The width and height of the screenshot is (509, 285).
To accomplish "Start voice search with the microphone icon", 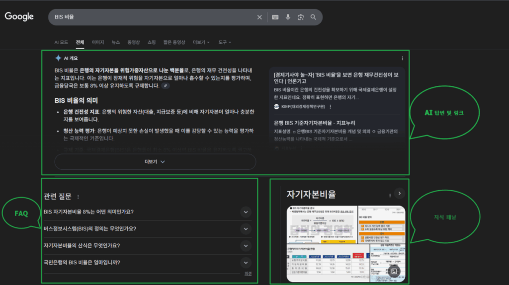I will pyautogui.click(x=288, y=17).
